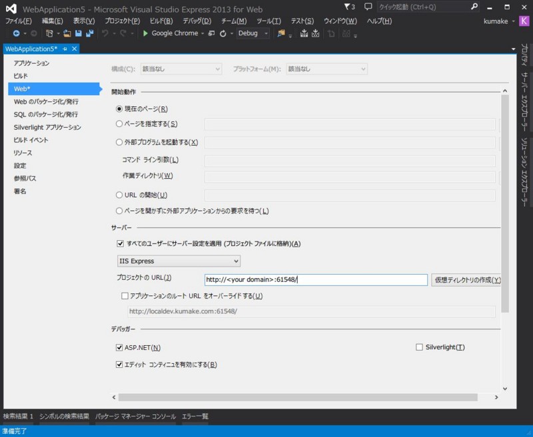Select Web のパッケージ化/発行 page

[46, 102]
